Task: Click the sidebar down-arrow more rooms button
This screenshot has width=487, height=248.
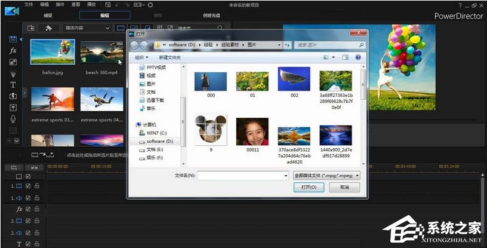Action: [17, 141]
